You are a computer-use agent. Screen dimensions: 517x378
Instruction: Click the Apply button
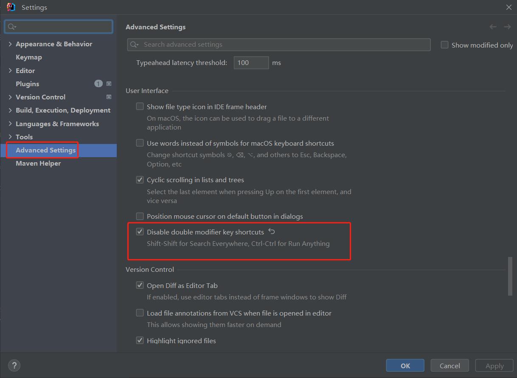click(x=495, y=366)
